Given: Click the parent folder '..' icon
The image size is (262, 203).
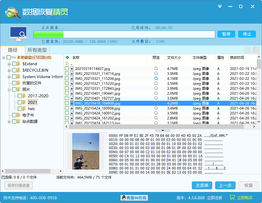Looking at the screenshot, I should (x=67, y=63).
